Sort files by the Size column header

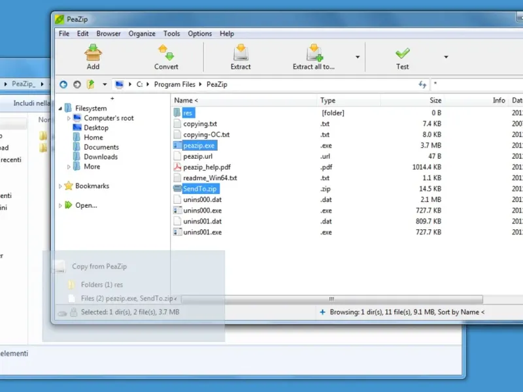pos(435,101)
